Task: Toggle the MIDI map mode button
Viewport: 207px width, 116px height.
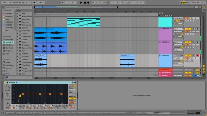Action: pyautogui.click(x=193, y=3)
